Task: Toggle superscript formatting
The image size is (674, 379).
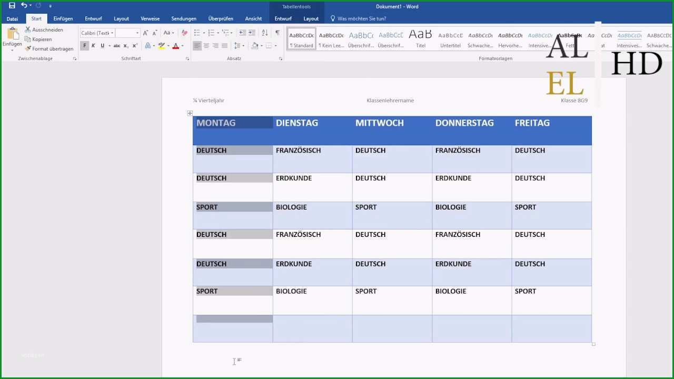Action: pyautogui.click(x=135, y=46)
